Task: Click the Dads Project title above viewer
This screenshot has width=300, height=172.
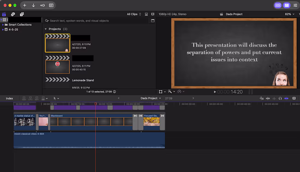Action: coord(234,14)
